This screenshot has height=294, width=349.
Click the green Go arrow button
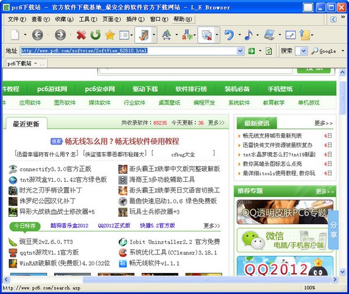[251, 51]
